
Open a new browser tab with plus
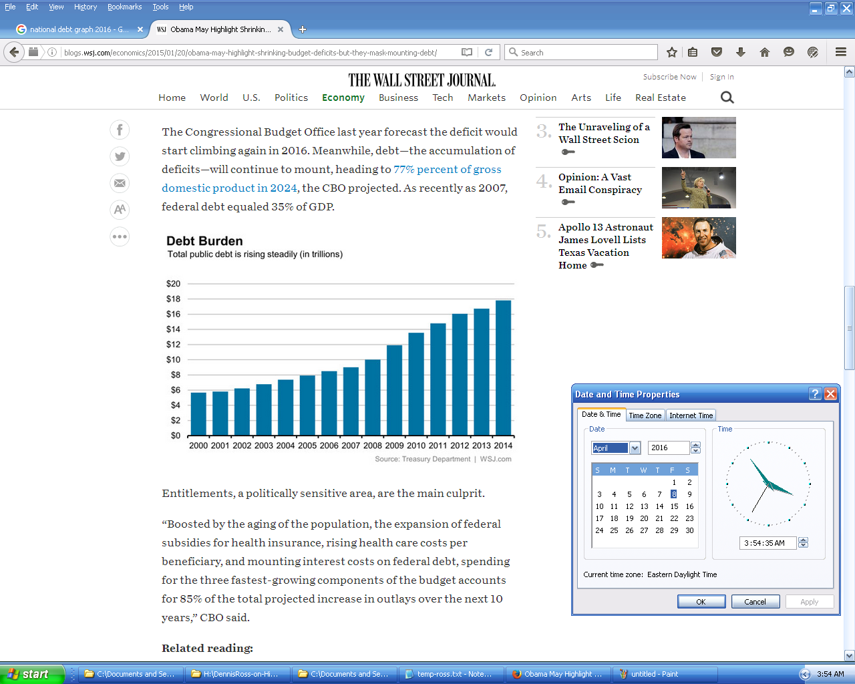coord(303,29)
